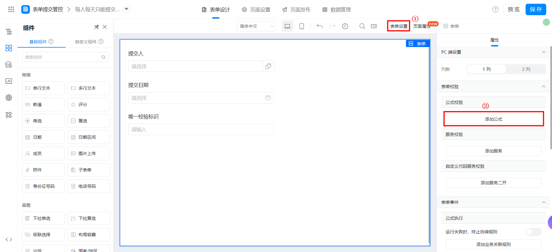Open the app launcher grid icon
Screen dimensions: 552x252
pyautogui.click(x=11, y=9)
